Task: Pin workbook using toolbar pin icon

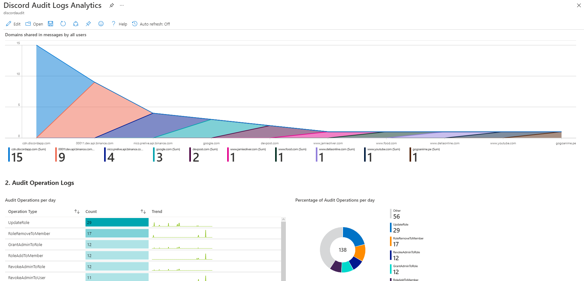Action: 88,24
